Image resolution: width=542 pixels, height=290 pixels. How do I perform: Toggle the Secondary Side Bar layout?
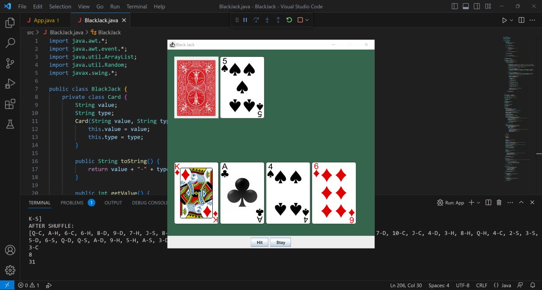[477, 6]
